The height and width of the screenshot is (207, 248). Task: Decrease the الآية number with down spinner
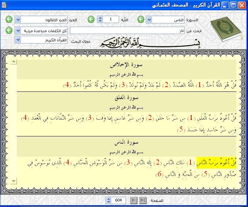pos(100,21)
